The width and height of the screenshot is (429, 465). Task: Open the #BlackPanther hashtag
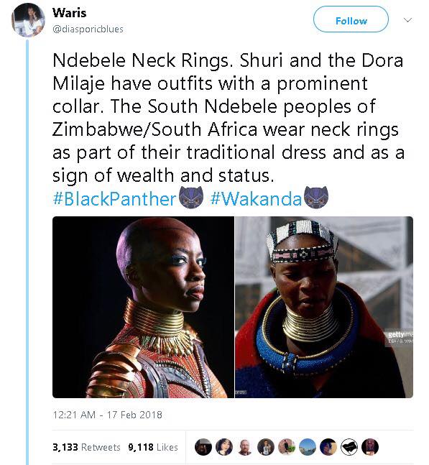114,198
